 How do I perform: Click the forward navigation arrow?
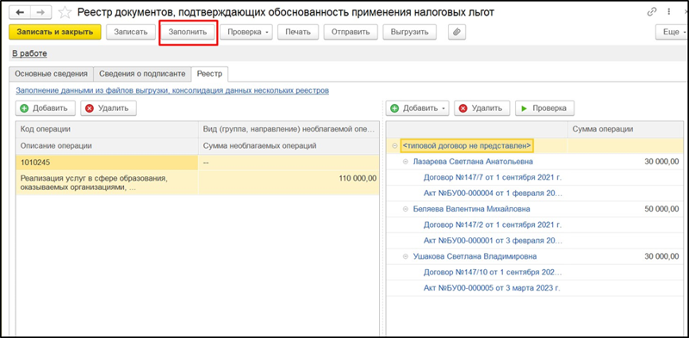40,13
